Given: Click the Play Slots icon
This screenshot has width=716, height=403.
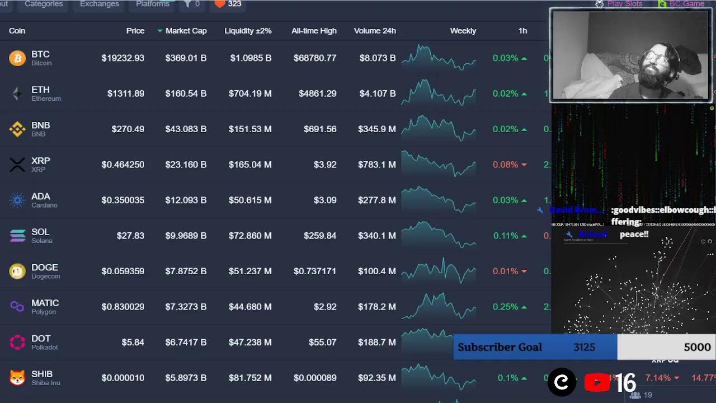Looking at the screenshot, I should [600, 4].
